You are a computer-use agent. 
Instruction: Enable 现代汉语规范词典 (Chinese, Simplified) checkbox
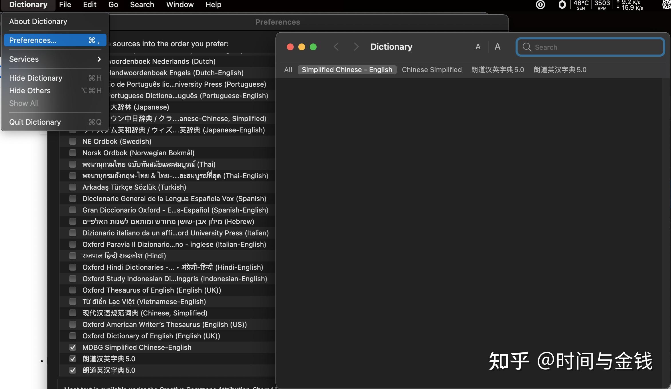click(73, 313)
